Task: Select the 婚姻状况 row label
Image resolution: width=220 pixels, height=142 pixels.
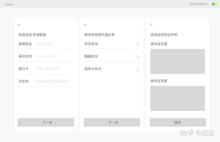Action: point(91,56)
